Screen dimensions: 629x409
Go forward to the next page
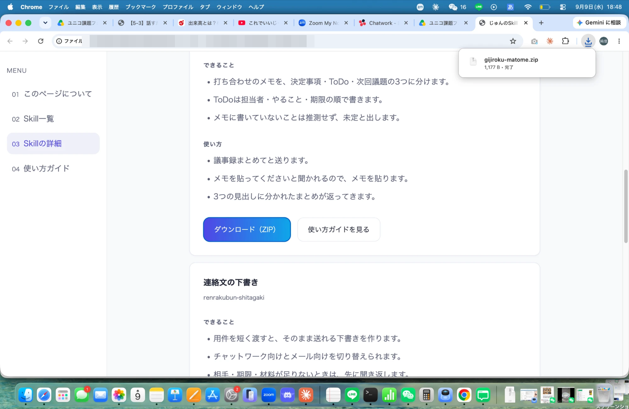[25, 41]
